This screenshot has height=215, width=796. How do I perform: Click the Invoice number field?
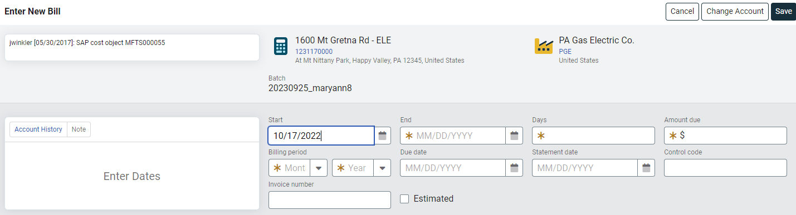point(330,200)
